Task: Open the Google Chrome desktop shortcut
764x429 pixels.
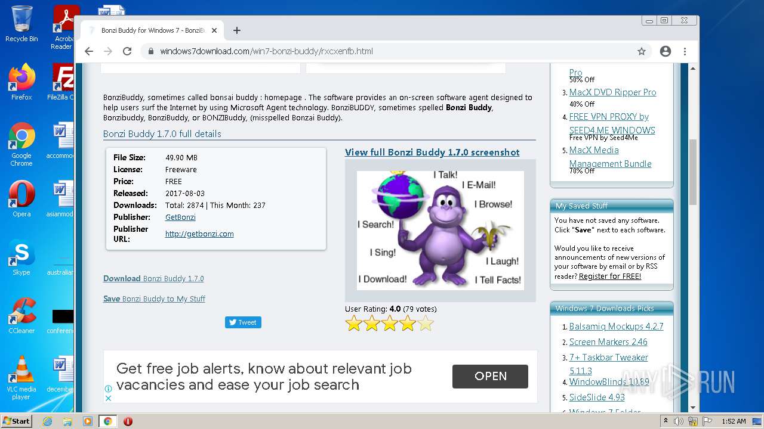Action: tap(21, 145)
